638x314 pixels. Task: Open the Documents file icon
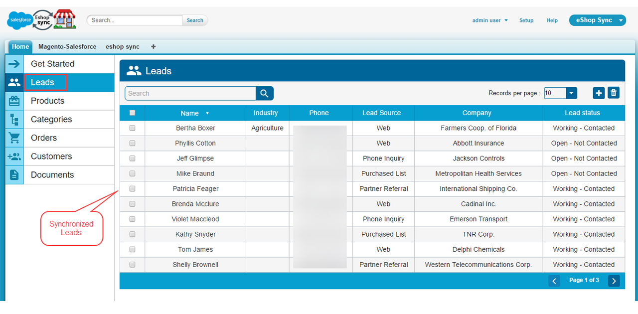pos(14,175)
